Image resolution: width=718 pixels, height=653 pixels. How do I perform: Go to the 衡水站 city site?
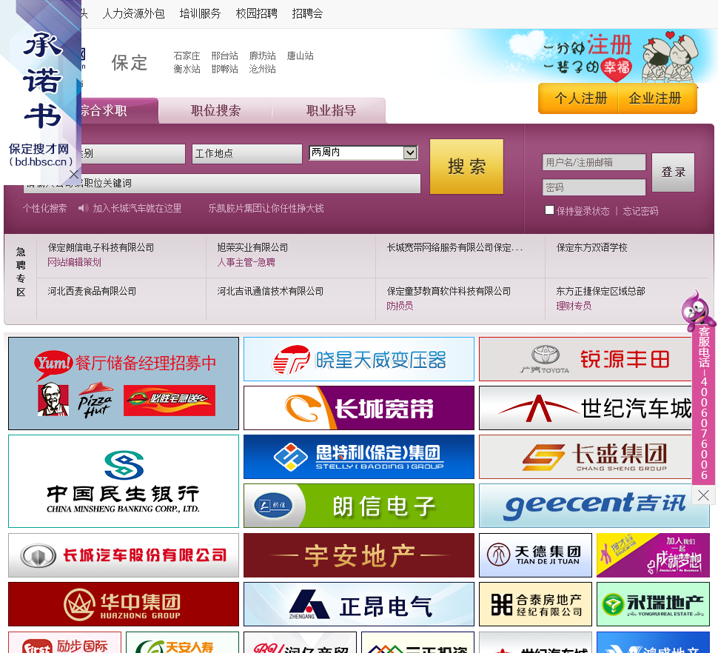(187, 69)
